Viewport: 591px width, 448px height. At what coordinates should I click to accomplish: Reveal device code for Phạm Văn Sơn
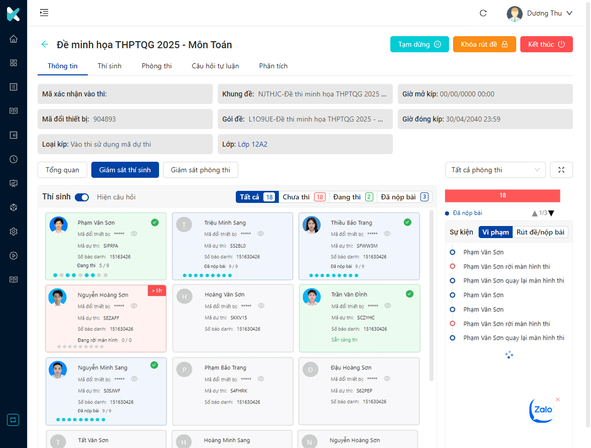134,234
